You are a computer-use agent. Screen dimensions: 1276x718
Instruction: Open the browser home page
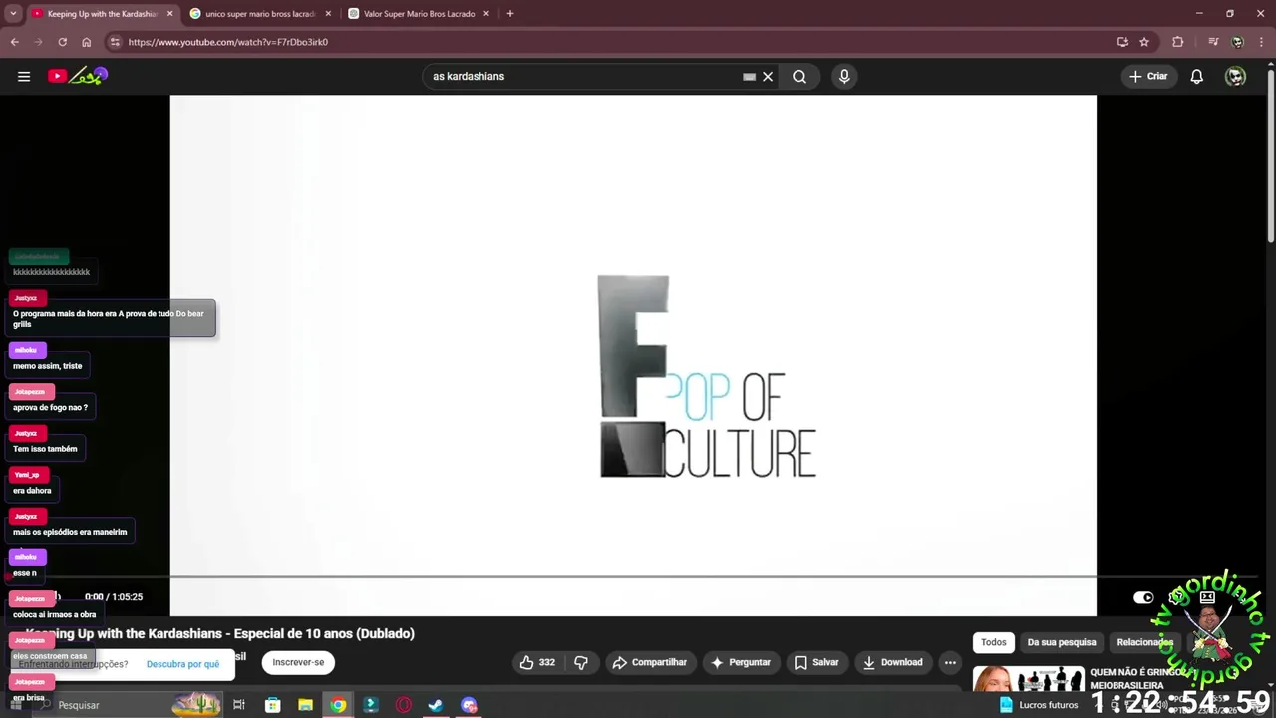coord(86,42)
